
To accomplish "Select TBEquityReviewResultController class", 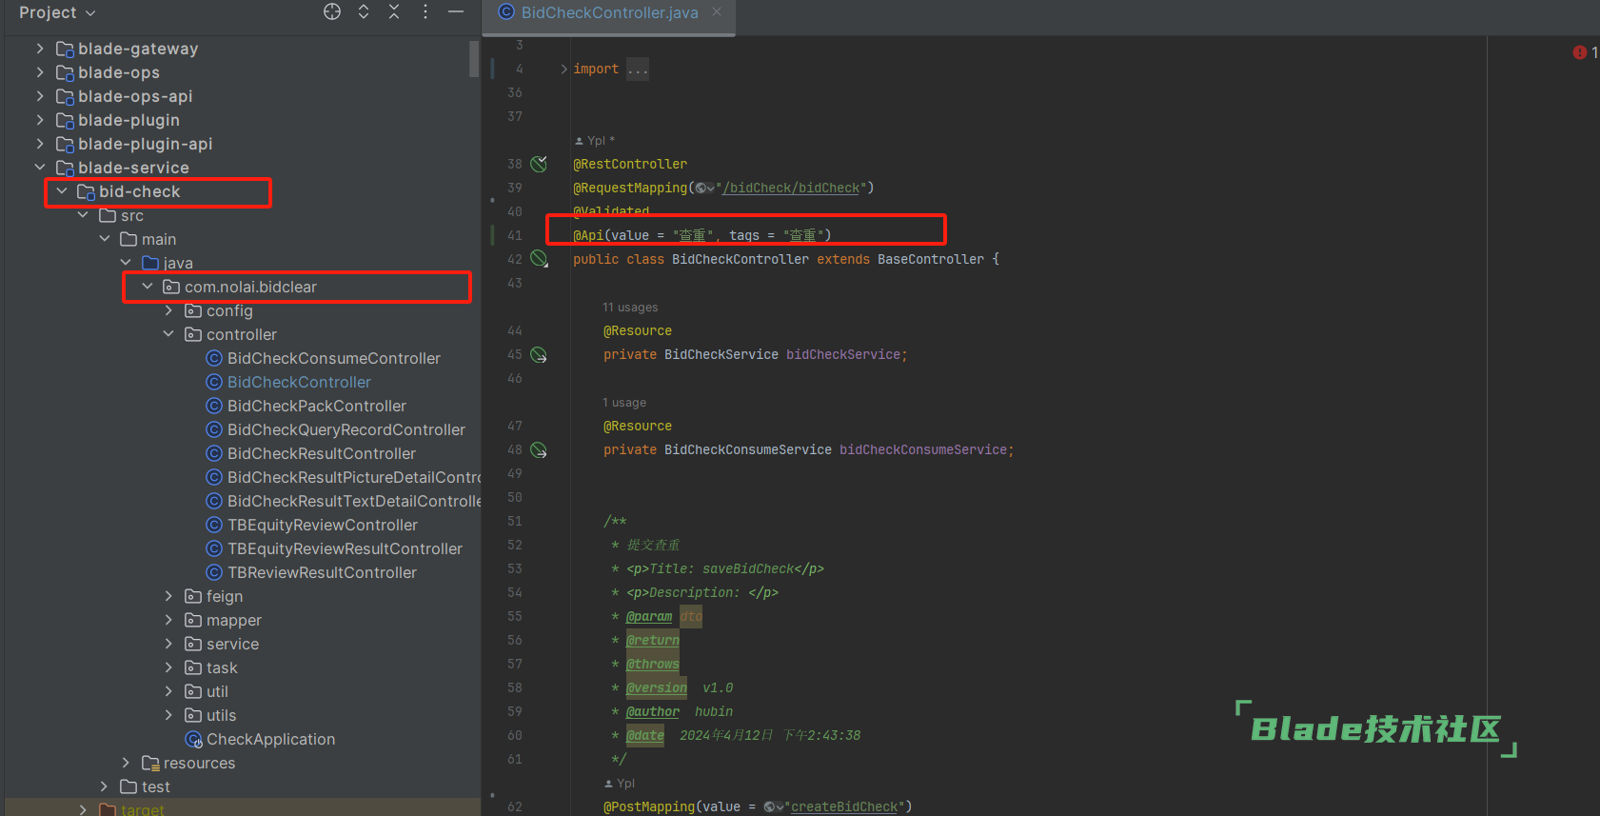I will point(345,548).
